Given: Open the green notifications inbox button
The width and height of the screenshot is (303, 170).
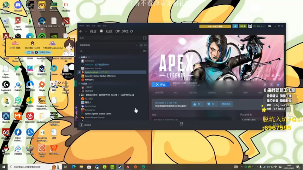Looking at the screenshot, I should click(x=242, y=26).
